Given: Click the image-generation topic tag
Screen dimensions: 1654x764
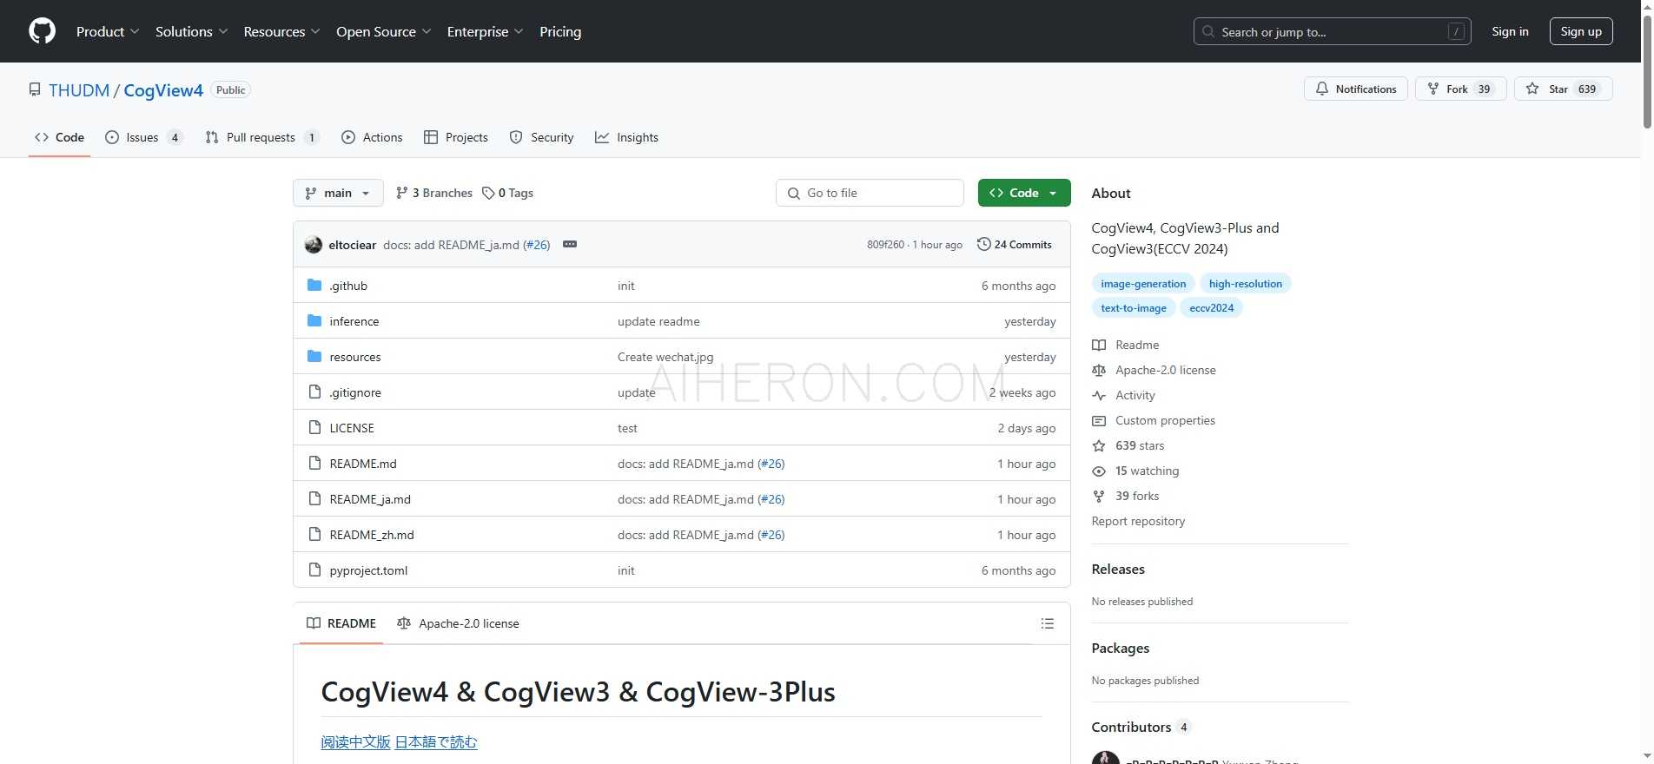Looking at the screenshot, I should [x=1143, y=284].
